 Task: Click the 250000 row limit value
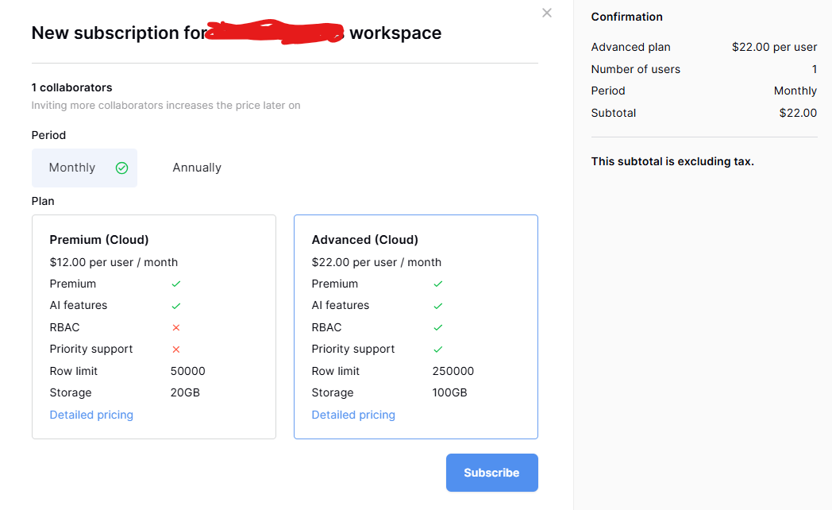(453, 371)
